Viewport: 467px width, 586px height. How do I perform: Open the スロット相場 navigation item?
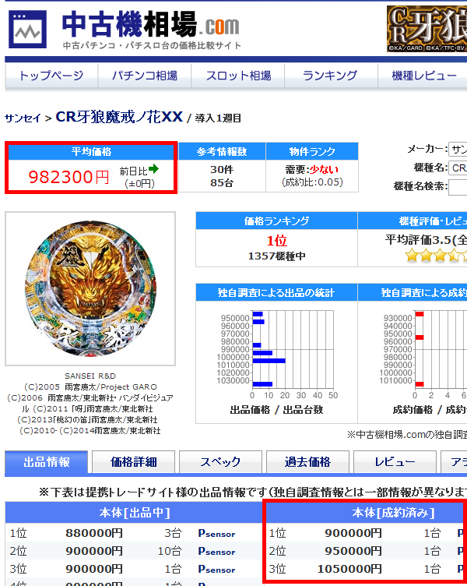[x=238, y=76]
